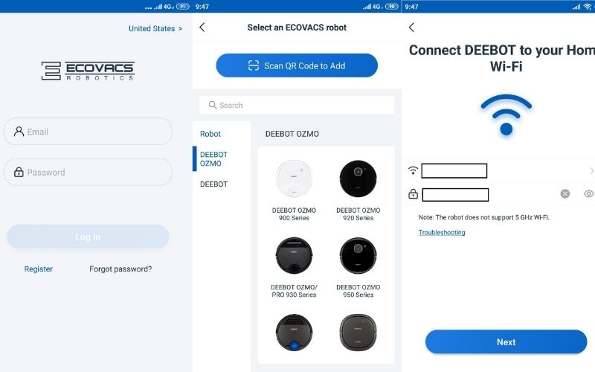This screenshot has width=595, height=372.
Task: Select the DEEBOT OZMO 920 Series robot
Action: tap(358, 190)
